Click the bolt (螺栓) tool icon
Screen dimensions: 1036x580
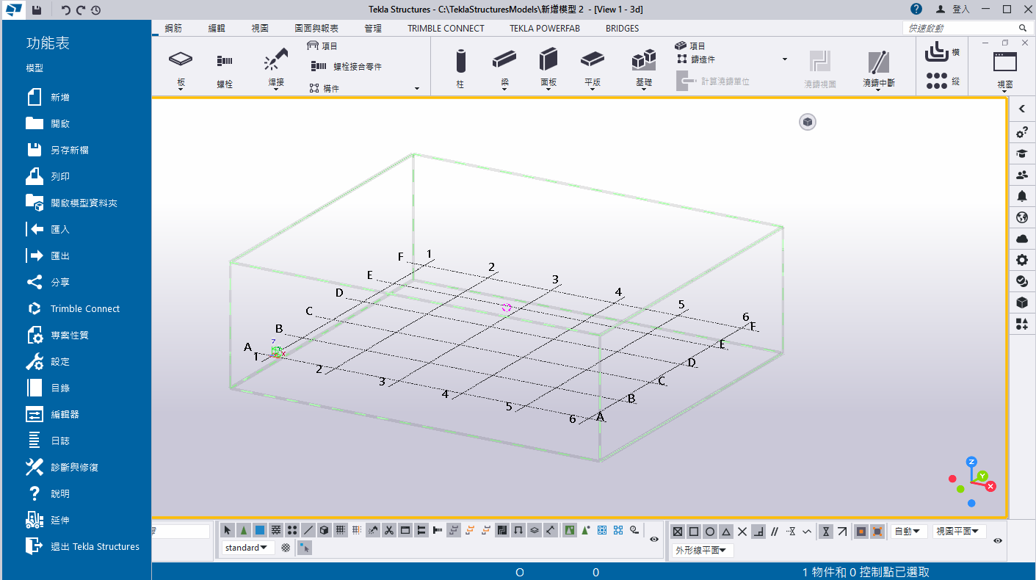tap(224, 62)
